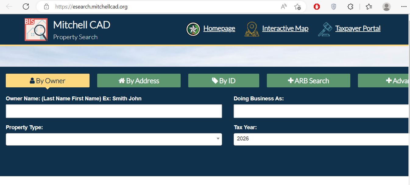Open the ARB Search tab
The height and width of the screenshot is (185, 410).
[x=308, y=81]
